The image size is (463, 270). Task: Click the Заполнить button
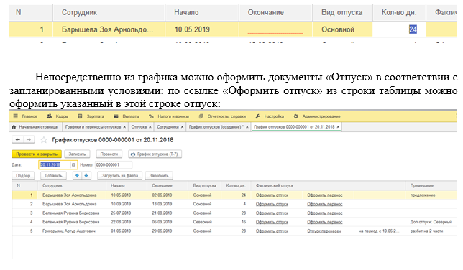pos(159,176)
